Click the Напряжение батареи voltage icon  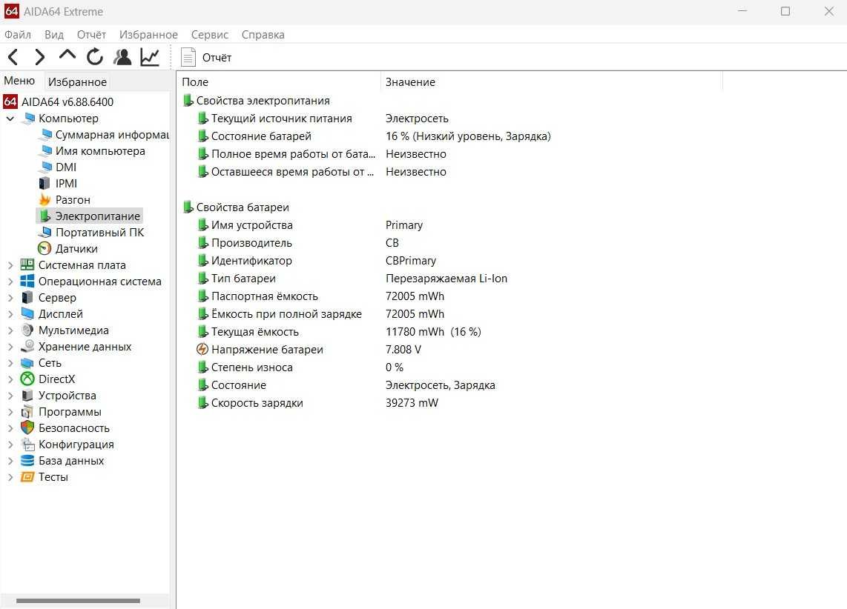pyautogui.click(x=202, y=349)
